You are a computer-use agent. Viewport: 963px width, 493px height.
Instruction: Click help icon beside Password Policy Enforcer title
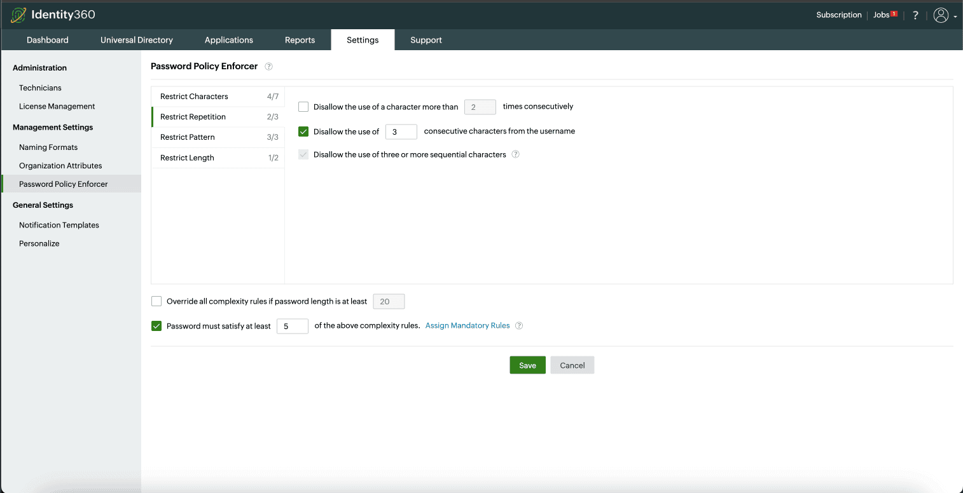[268, 66]
